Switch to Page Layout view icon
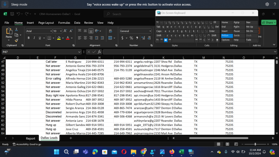 coord(227,144)
